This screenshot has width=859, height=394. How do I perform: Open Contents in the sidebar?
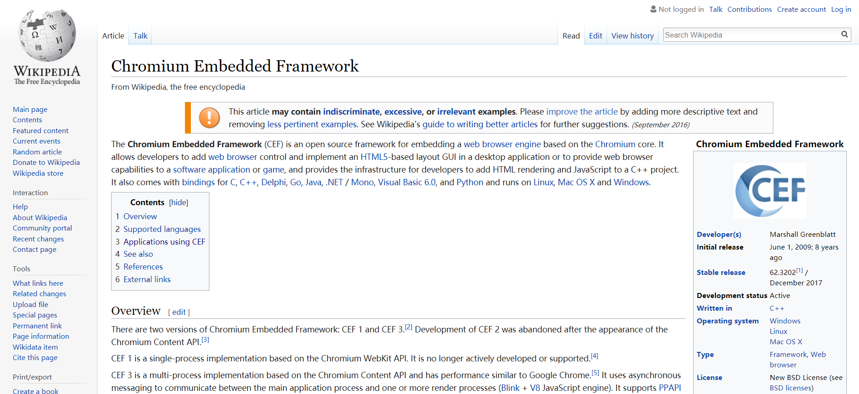tap(27, 120)
